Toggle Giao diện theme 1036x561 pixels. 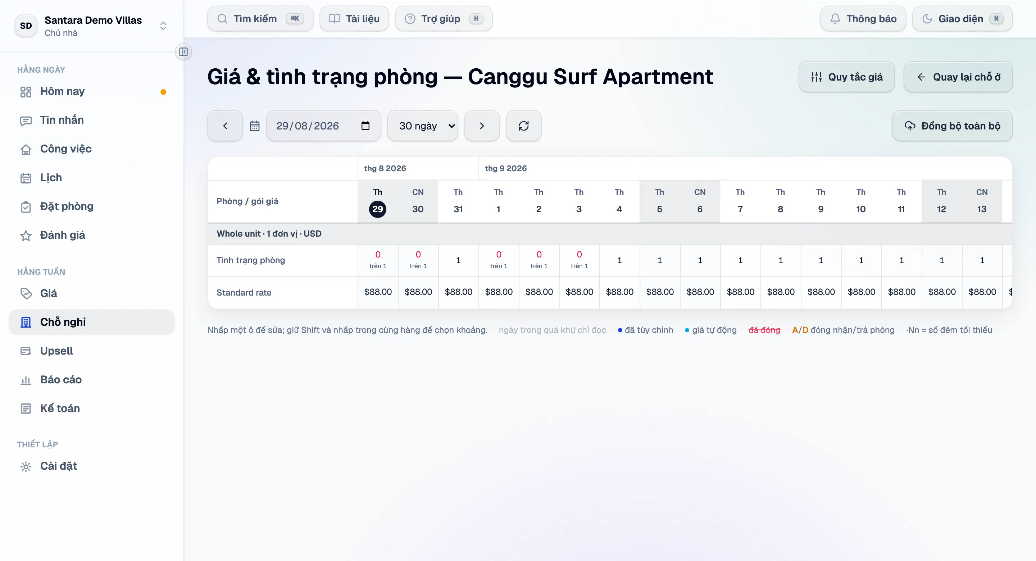(x=962, y=19)
